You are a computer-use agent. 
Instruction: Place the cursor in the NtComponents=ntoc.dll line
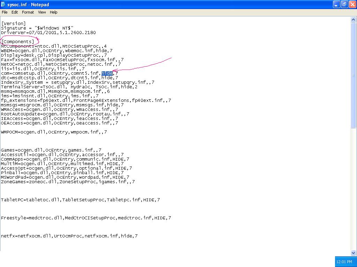coord(54,46)
